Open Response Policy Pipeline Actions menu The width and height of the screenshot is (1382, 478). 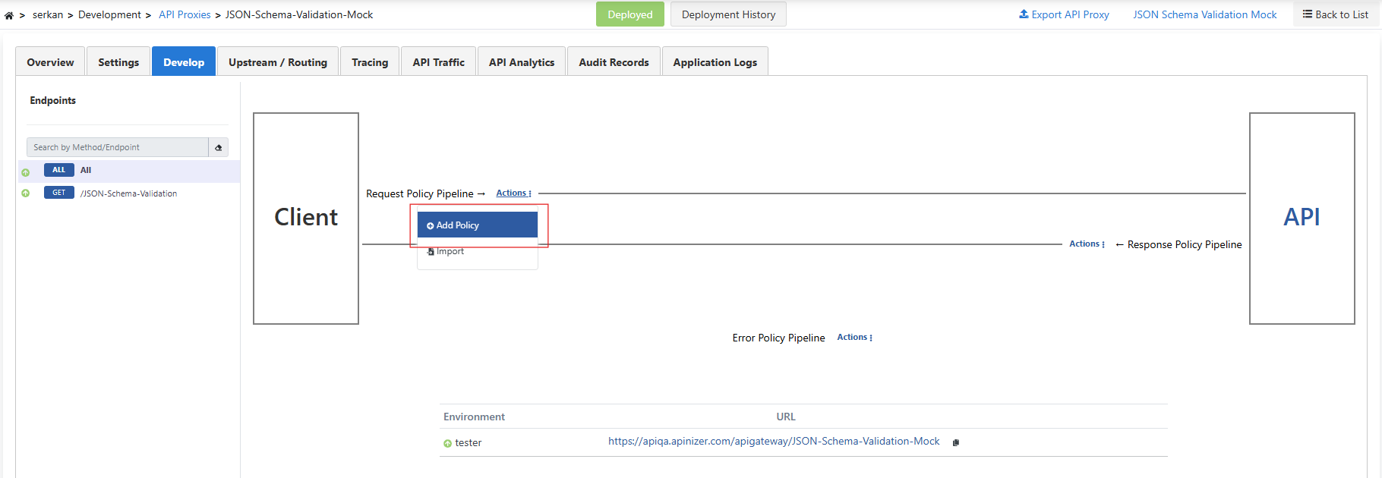pos(1087,244)
